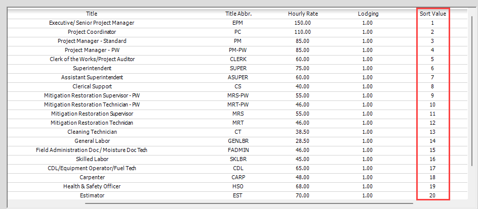Select the Estimator row
This screenshot has width=478, height=209.
[x=237, y=196]
